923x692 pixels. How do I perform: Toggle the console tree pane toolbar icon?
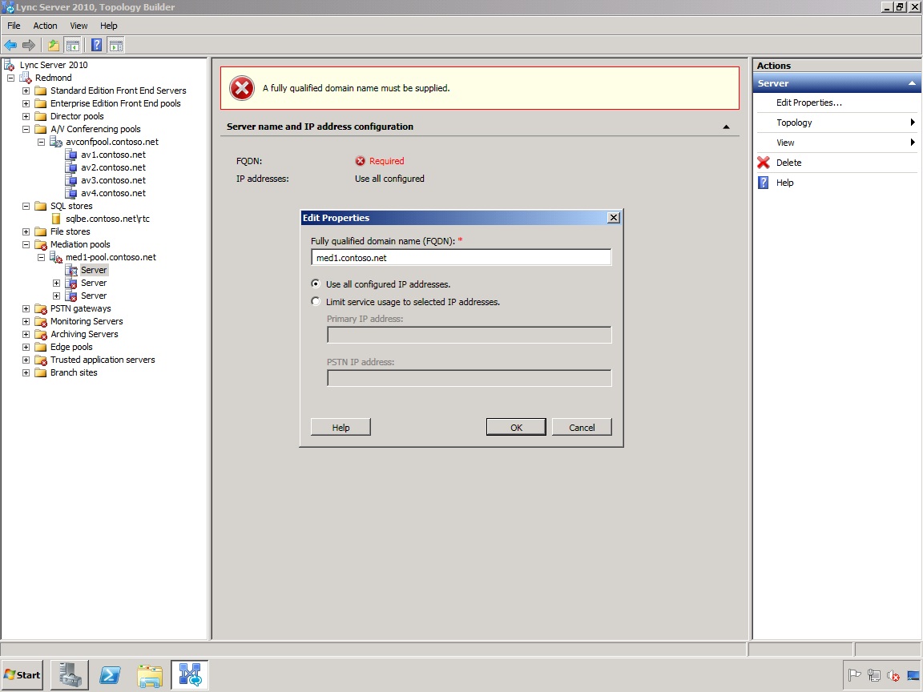click(72, 46)
